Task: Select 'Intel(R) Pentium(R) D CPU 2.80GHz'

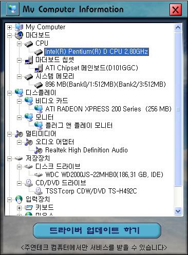Action: (97, 52)
